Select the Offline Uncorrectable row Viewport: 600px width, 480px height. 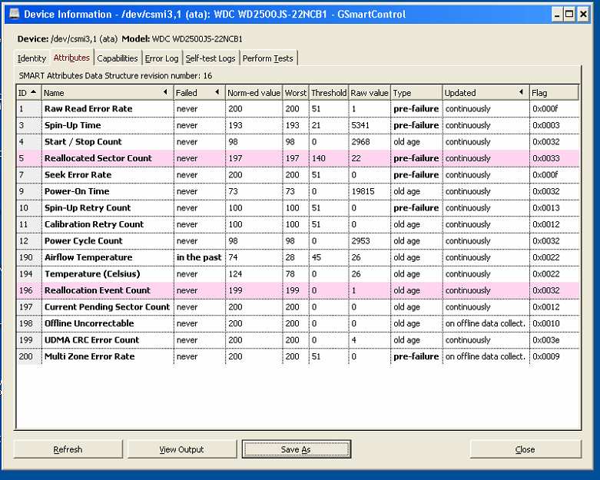(x=298, y=323)
